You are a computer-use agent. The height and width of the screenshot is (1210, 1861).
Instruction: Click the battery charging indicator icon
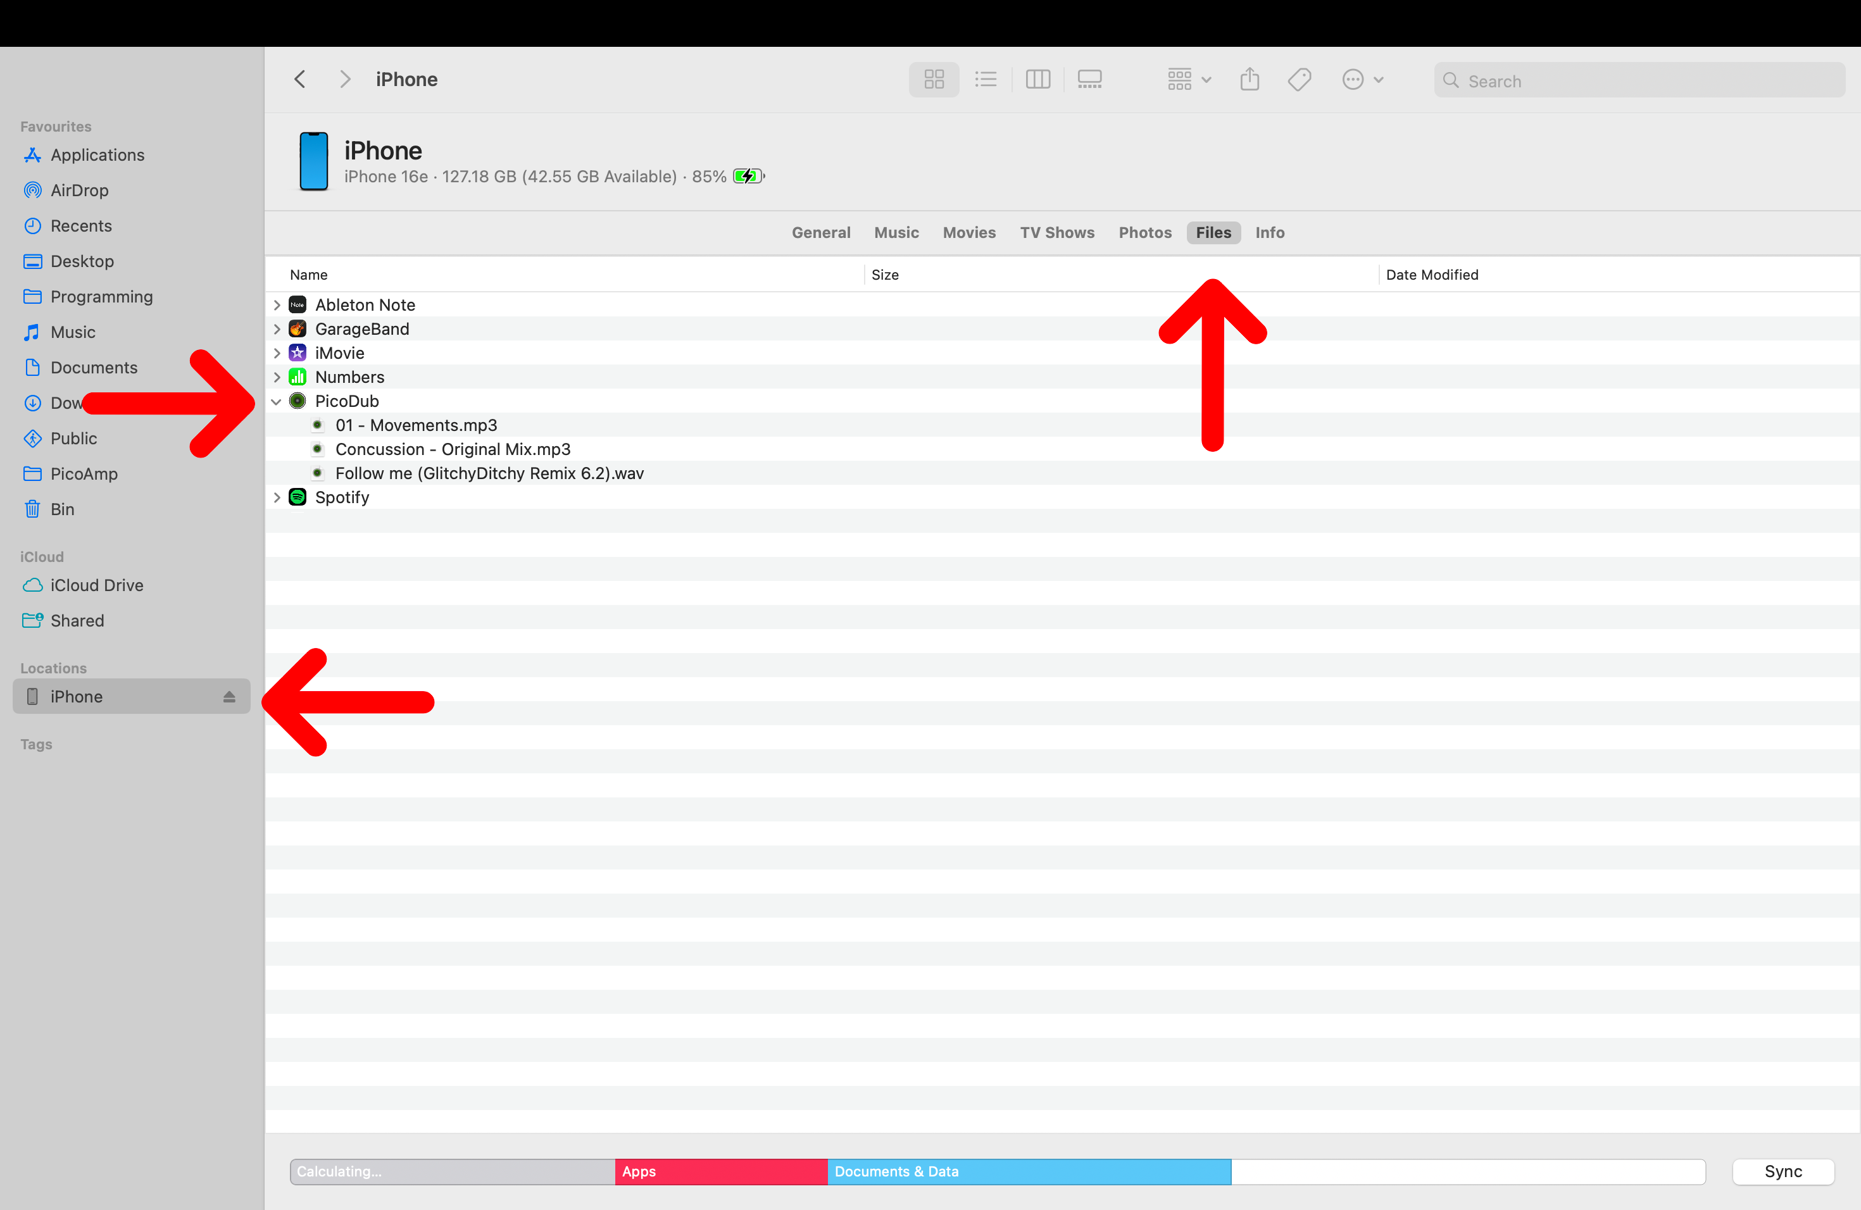pyautogui.click(x=748, y=176)
